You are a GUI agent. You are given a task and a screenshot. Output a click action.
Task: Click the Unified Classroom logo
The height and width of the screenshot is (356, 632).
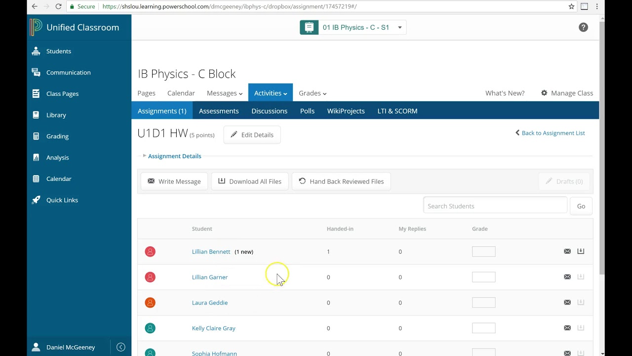[36, 27]
